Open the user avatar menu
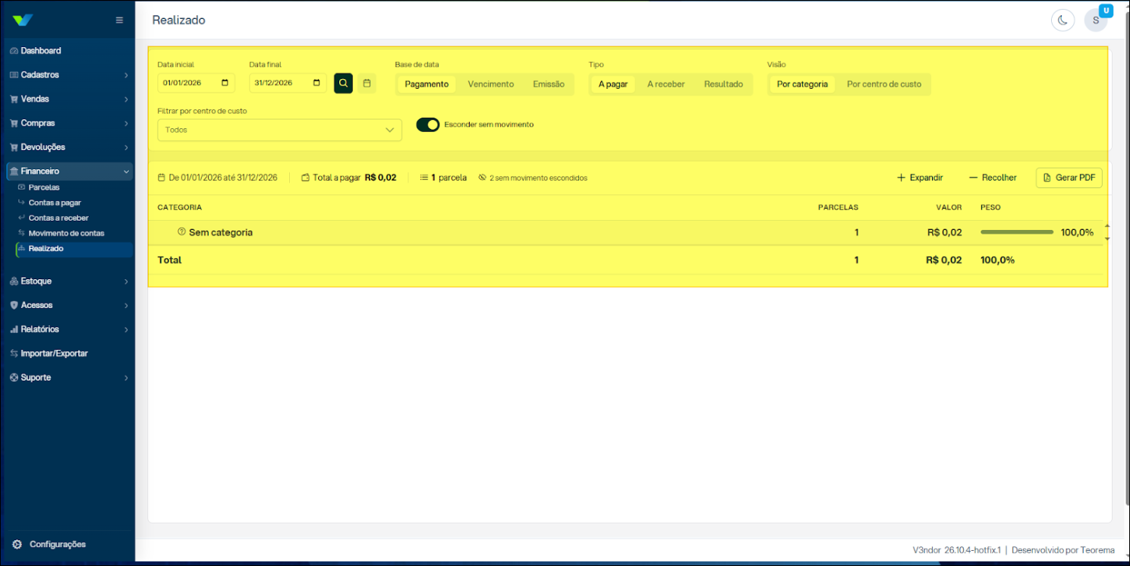The height and width of the screenshot is (566, 1130). 1096,20
